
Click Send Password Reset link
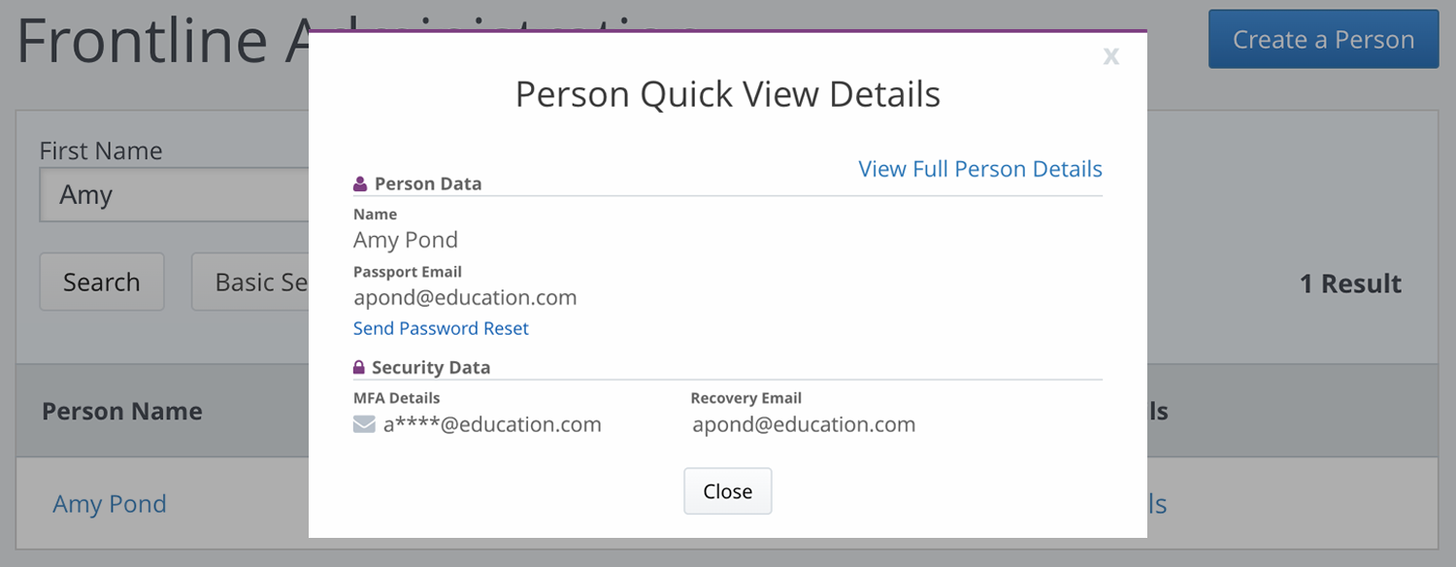pyautogui.click(x=441, y=328)
